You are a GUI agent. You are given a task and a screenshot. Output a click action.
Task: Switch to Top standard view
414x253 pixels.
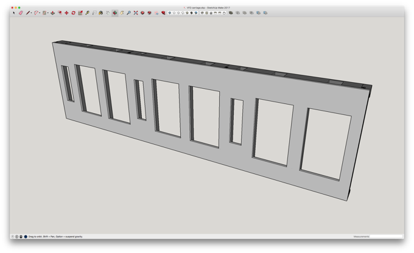pos(207,13)
